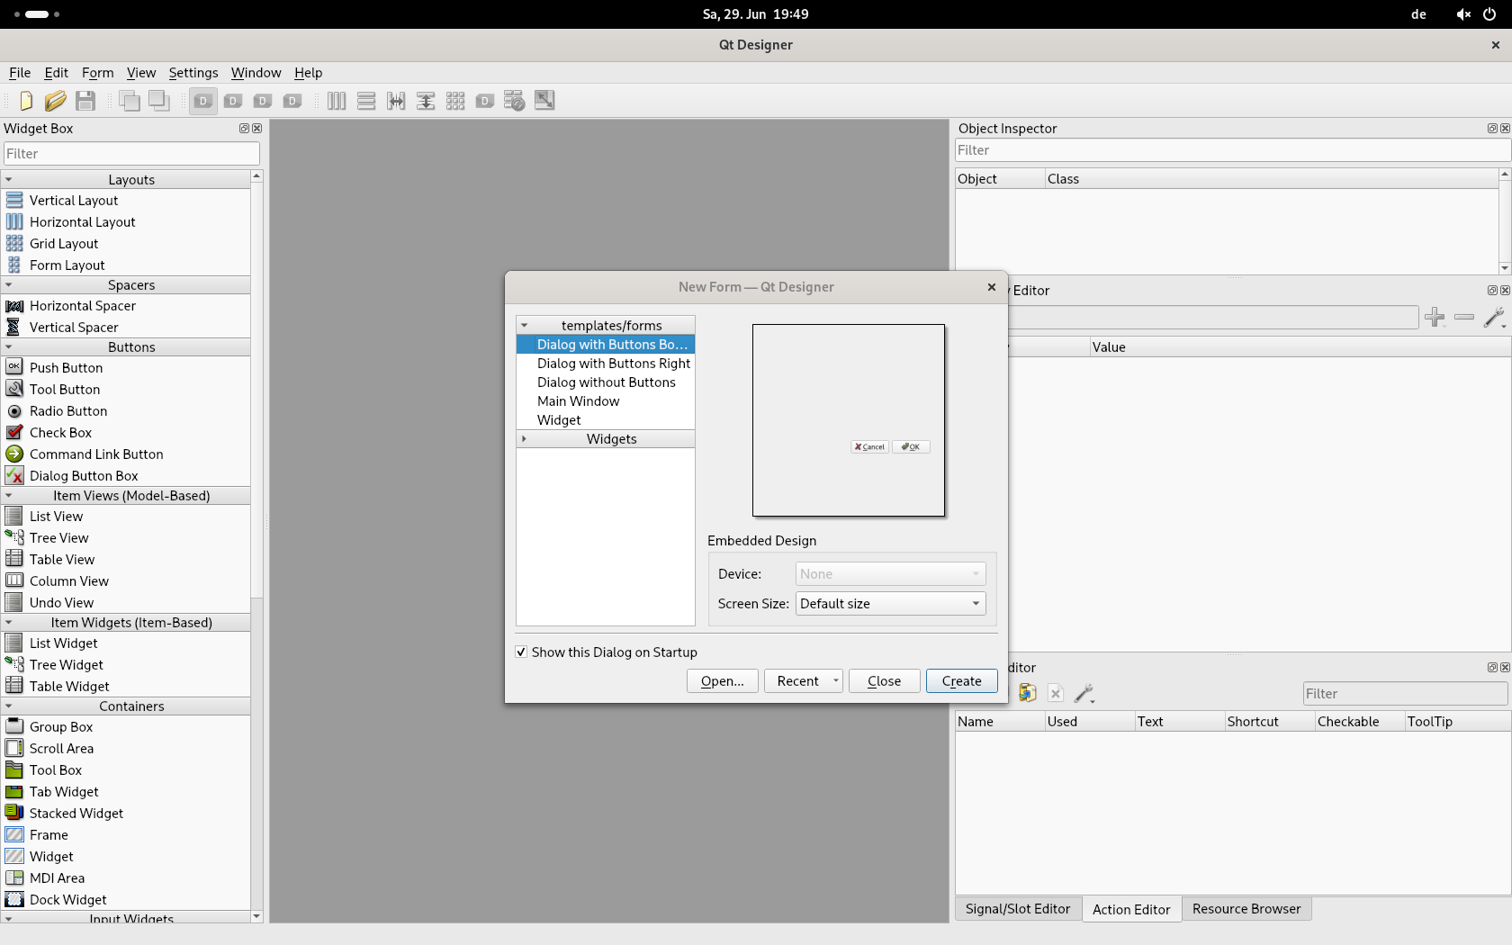Click the muted volume icon in top bar

1463,14
